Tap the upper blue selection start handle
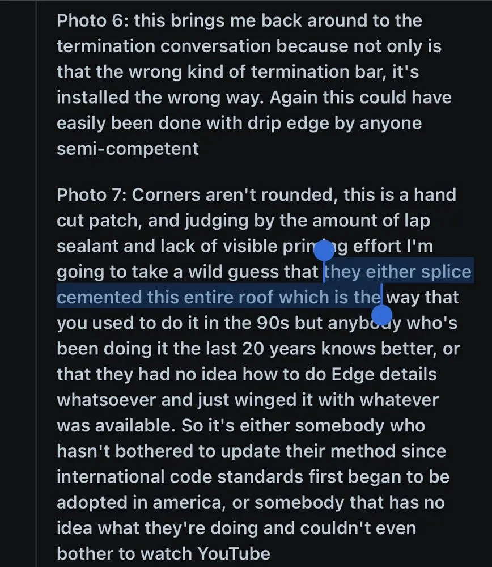 pyautogui.click(x=324, y=249)
